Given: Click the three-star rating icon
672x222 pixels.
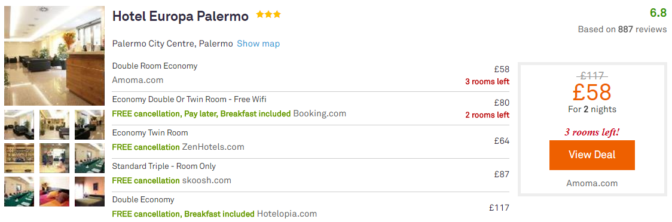Looking at the screenshot, I should tap(268, 15).
